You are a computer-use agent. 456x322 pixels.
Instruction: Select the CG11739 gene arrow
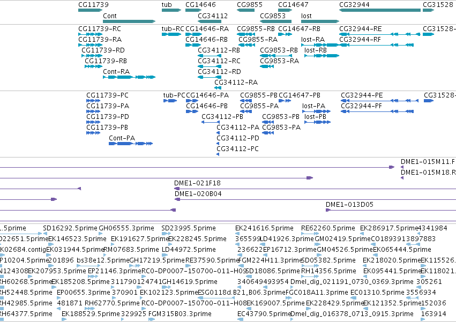[90, 10]
